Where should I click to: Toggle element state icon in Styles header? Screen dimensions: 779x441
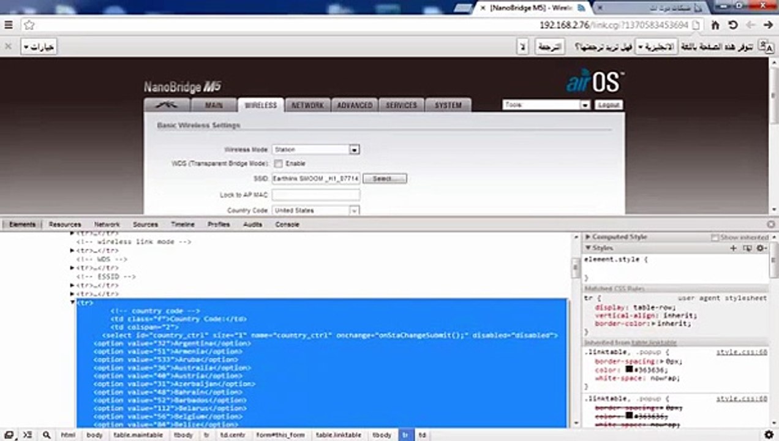[x=747, y=248]
